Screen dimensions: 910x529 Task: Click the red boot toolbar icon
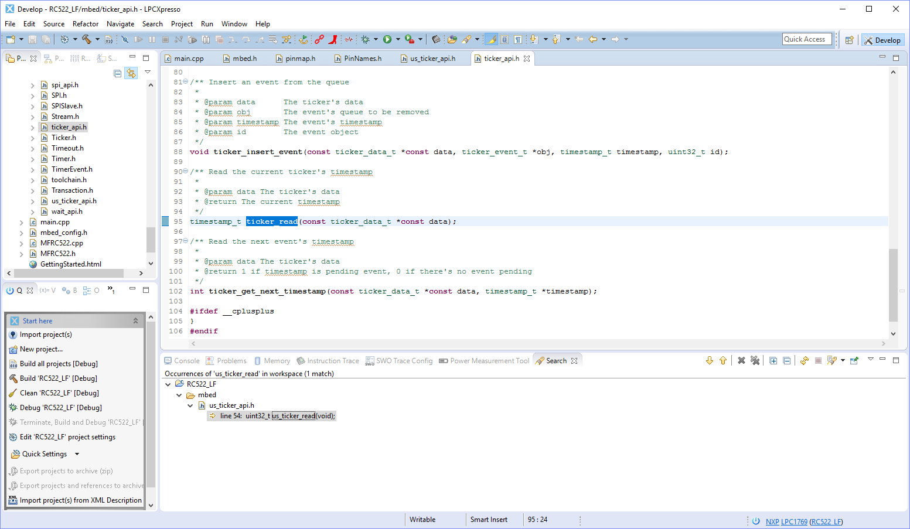tap(333, 39)
